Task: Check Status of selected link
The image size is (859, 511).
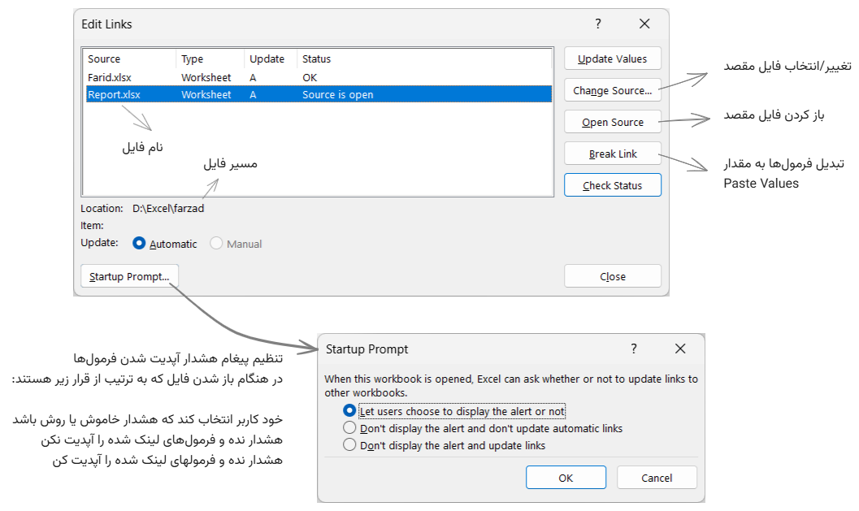Action: point(612,185)
